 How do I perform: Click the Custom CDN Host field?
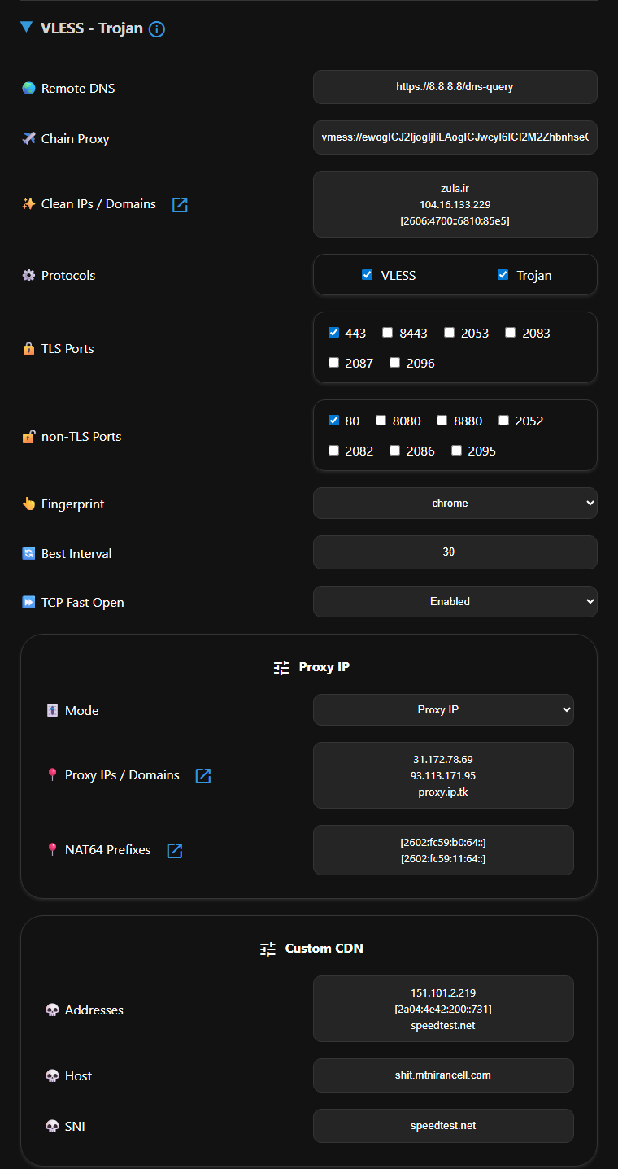click(443, 1075)
